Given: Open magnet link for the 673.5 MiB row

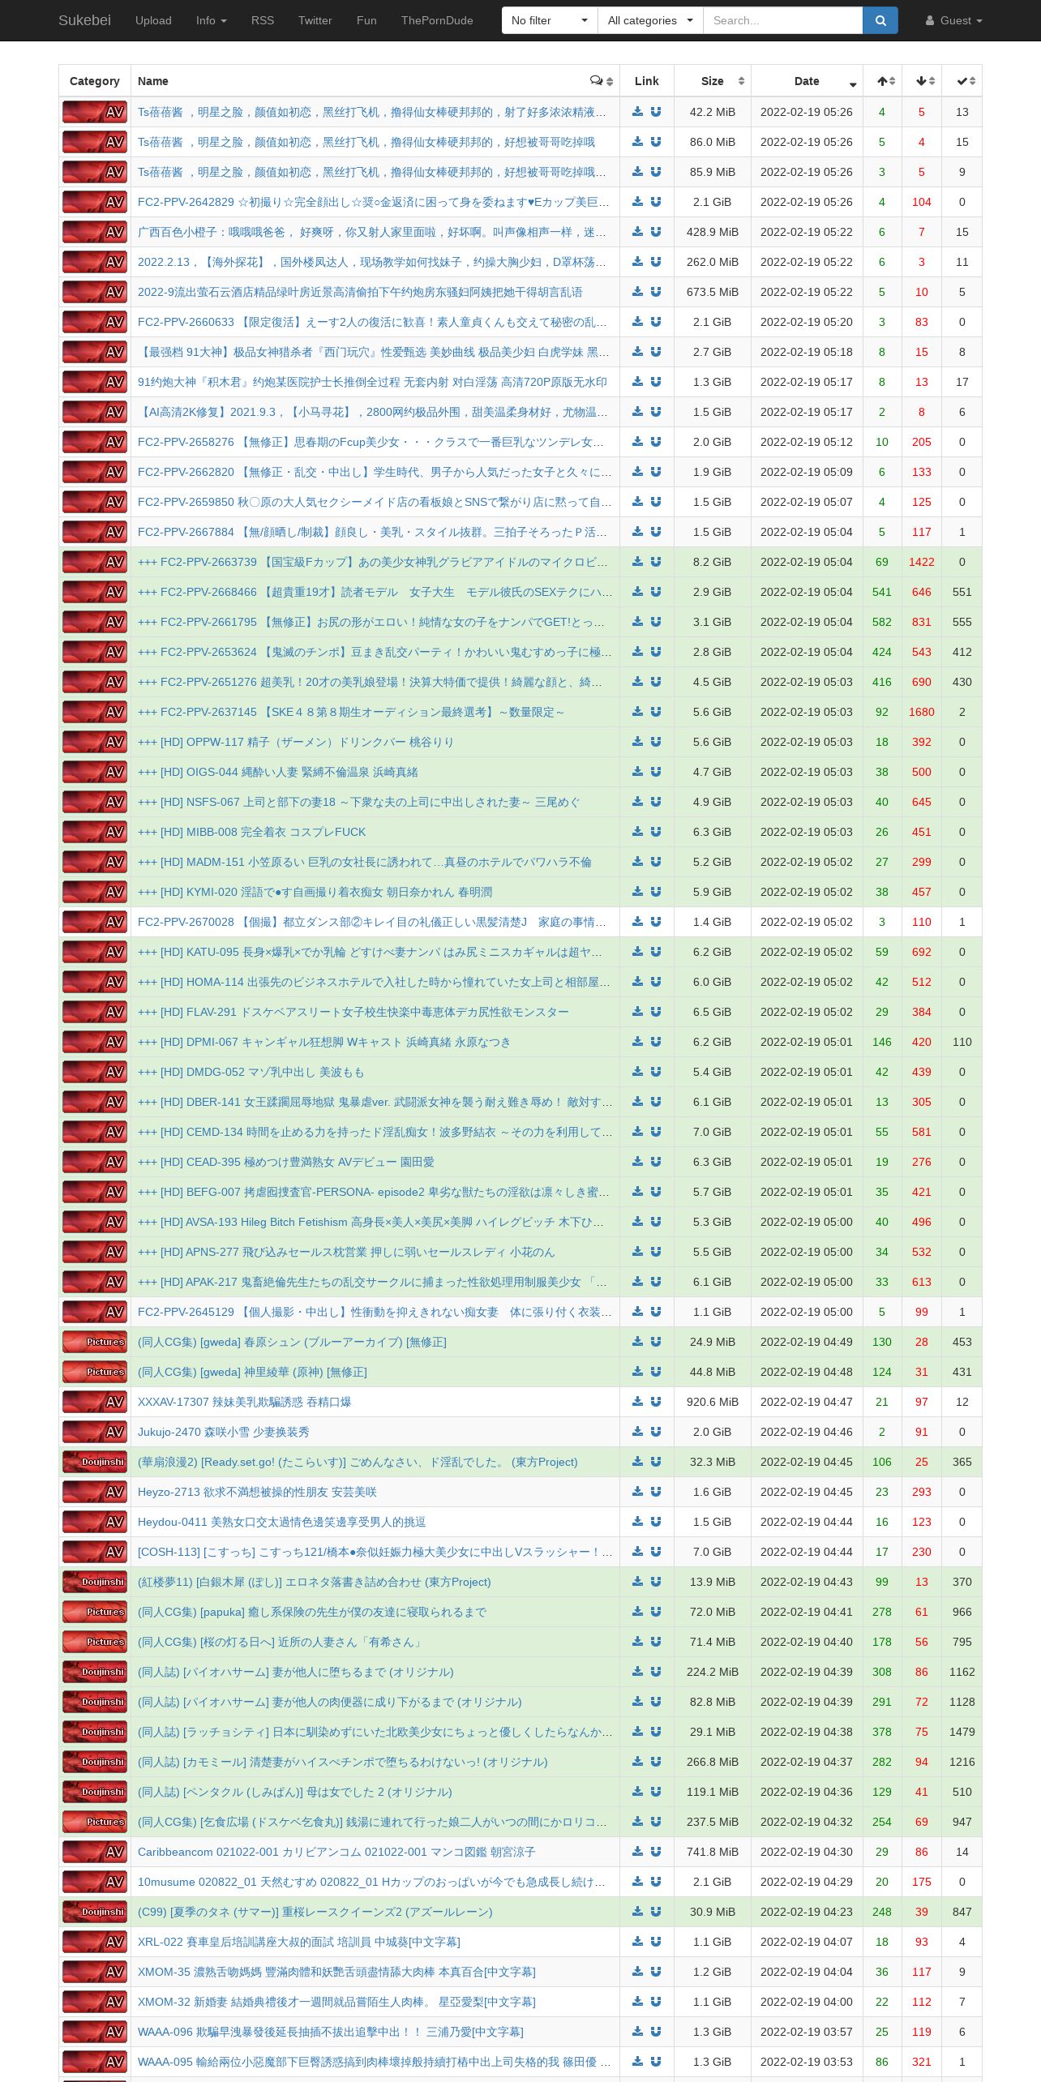Looking at the screenshot, I should [x=656, y=292].
